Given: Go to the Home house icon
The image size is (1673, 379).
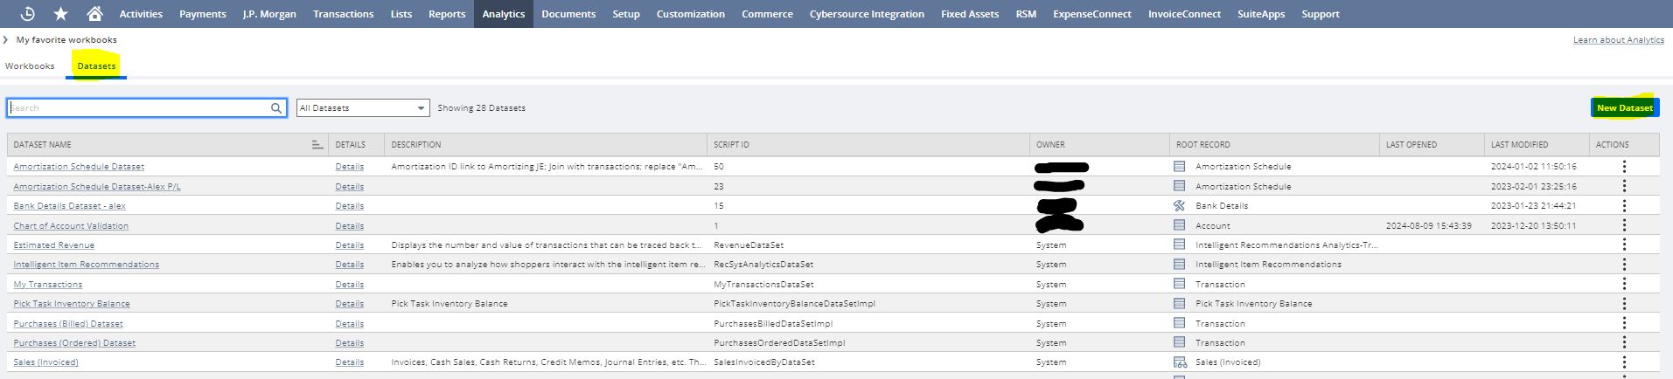Looking at the screenshot, I should [94, 14].
